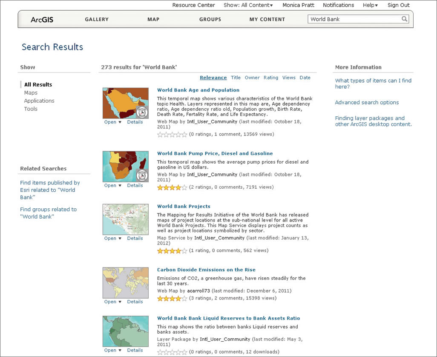
Task: Expand Open dropdown for Carbon Dioxide Emissions
Action: click(x=113, y=302)
